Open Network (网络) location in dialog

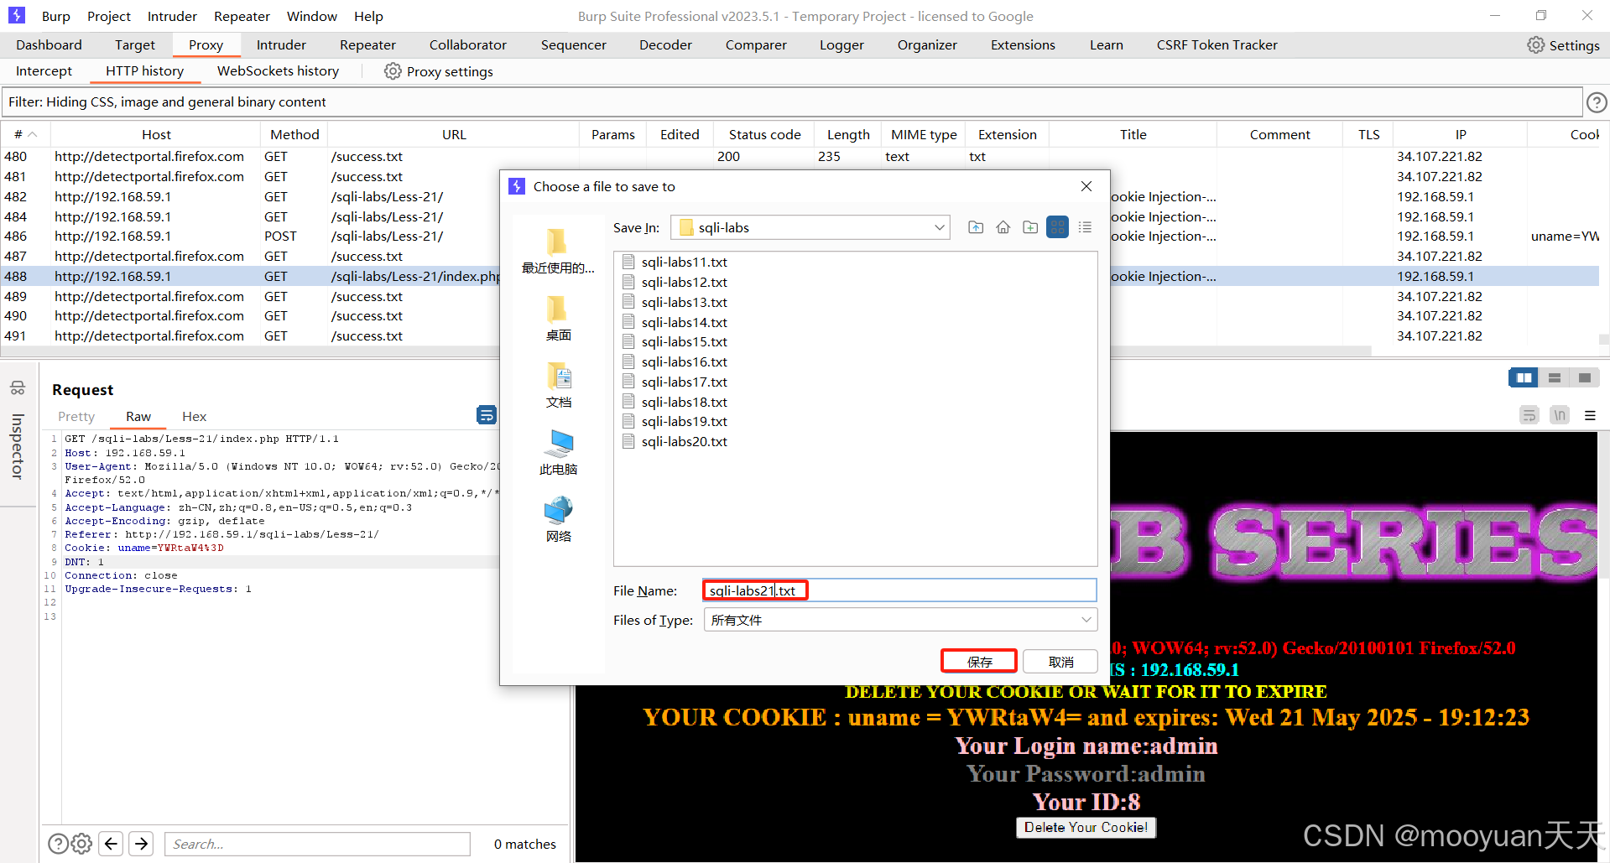[558, 519]
